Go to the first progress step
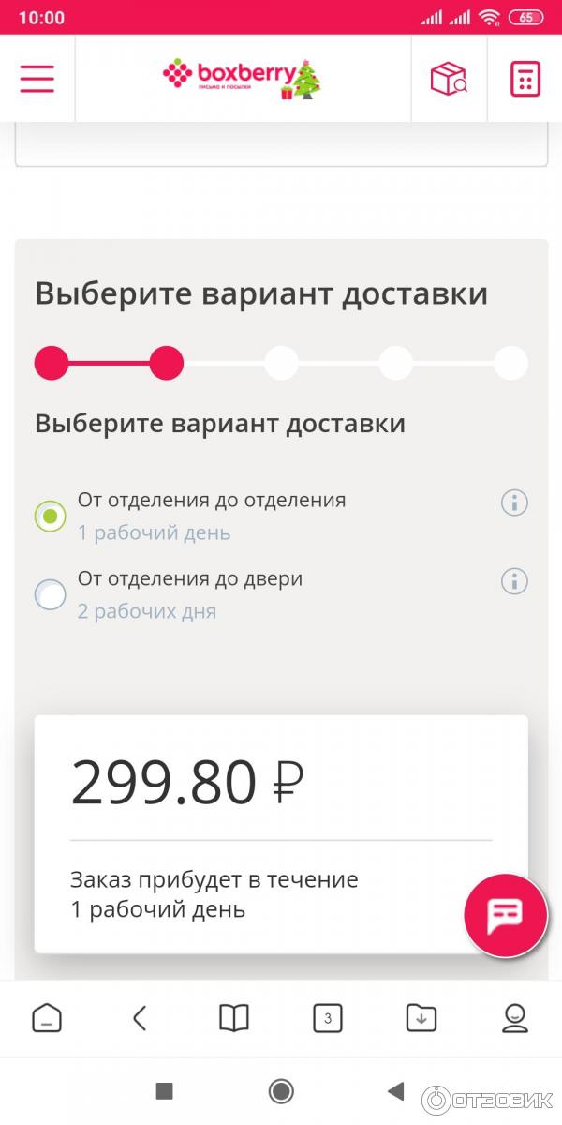The image size is (562, 1125). coord(52,363)
